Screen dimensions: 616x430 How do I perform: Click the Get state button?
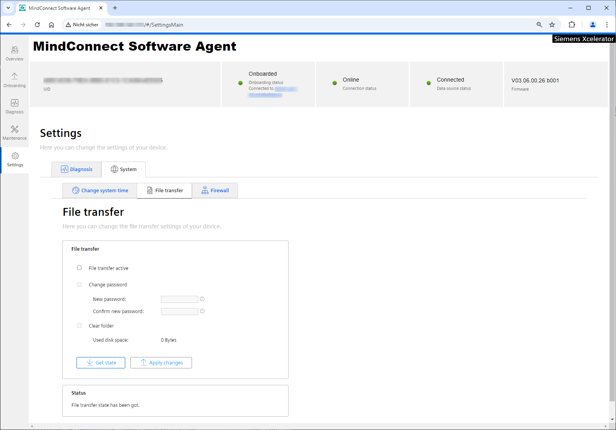(x=101, y=363)
